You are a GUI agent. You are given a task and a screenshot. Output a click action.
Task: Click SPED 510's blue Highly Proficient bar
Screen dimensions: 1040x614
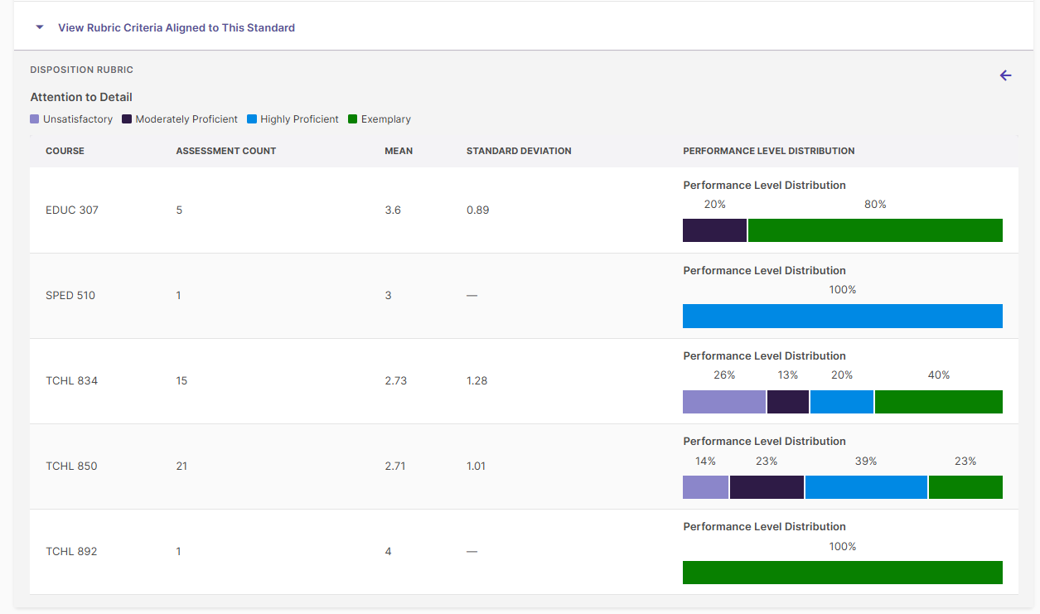click(x=843, y=316)
